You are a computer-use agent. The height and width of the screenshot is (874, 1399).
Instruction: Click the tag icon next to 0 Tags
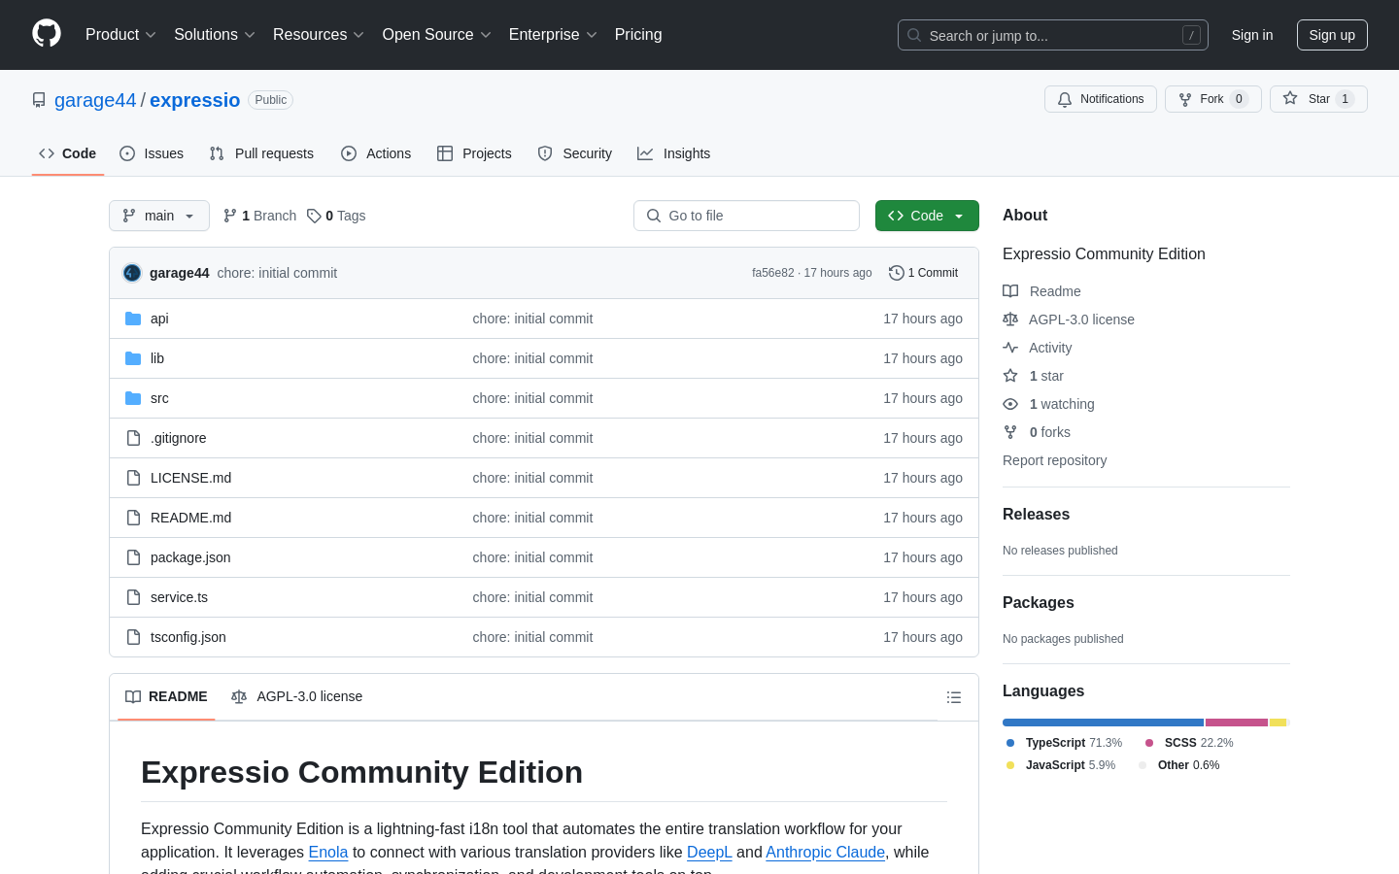point(314,216)
